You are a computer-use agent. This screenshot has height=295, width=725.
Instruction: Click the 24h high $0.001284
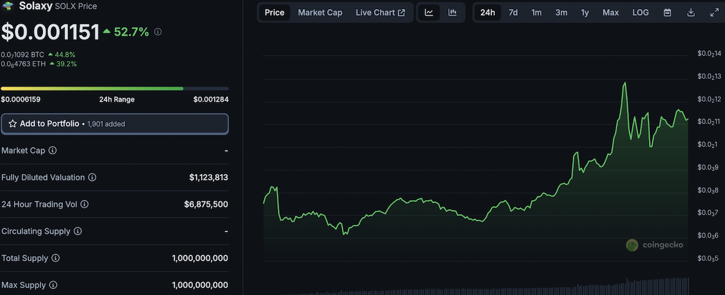(x=211, y=100)
